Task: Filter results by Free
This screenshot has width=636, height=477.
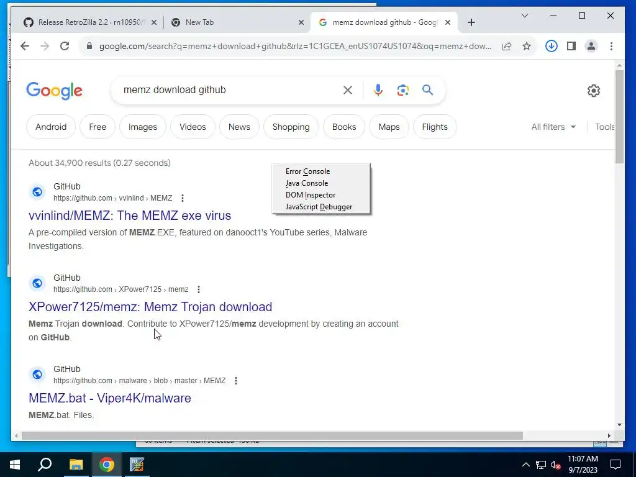Action: pyautogui.click(x=98, y=127)
